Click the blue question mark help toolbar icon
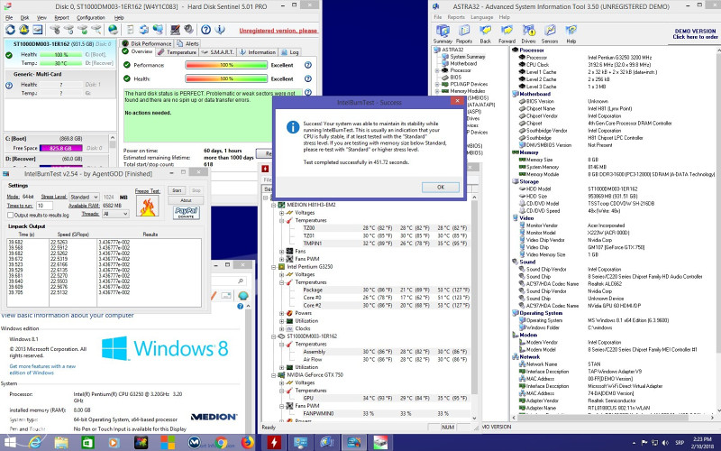 pyautogui.click(x=206, y=30)
